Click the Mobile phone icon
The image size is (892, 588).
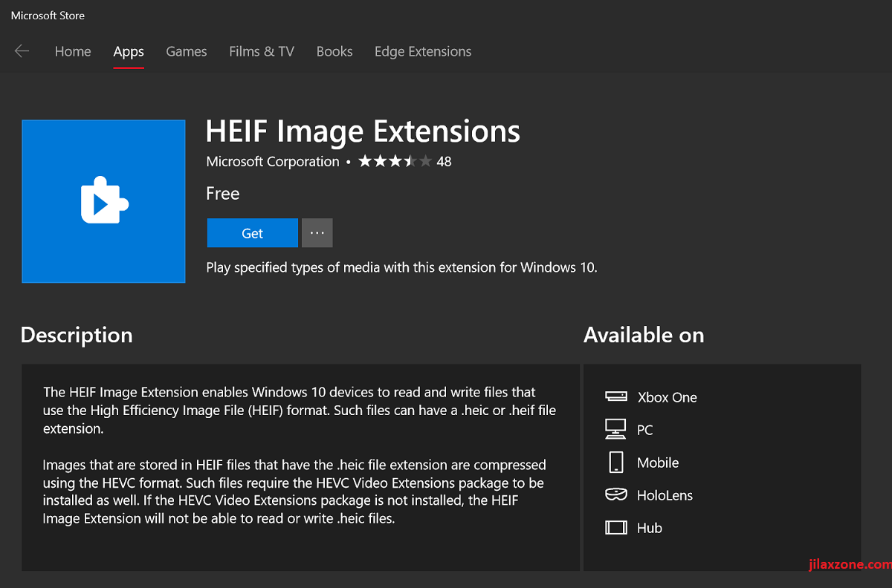click(x=615, y=462)
